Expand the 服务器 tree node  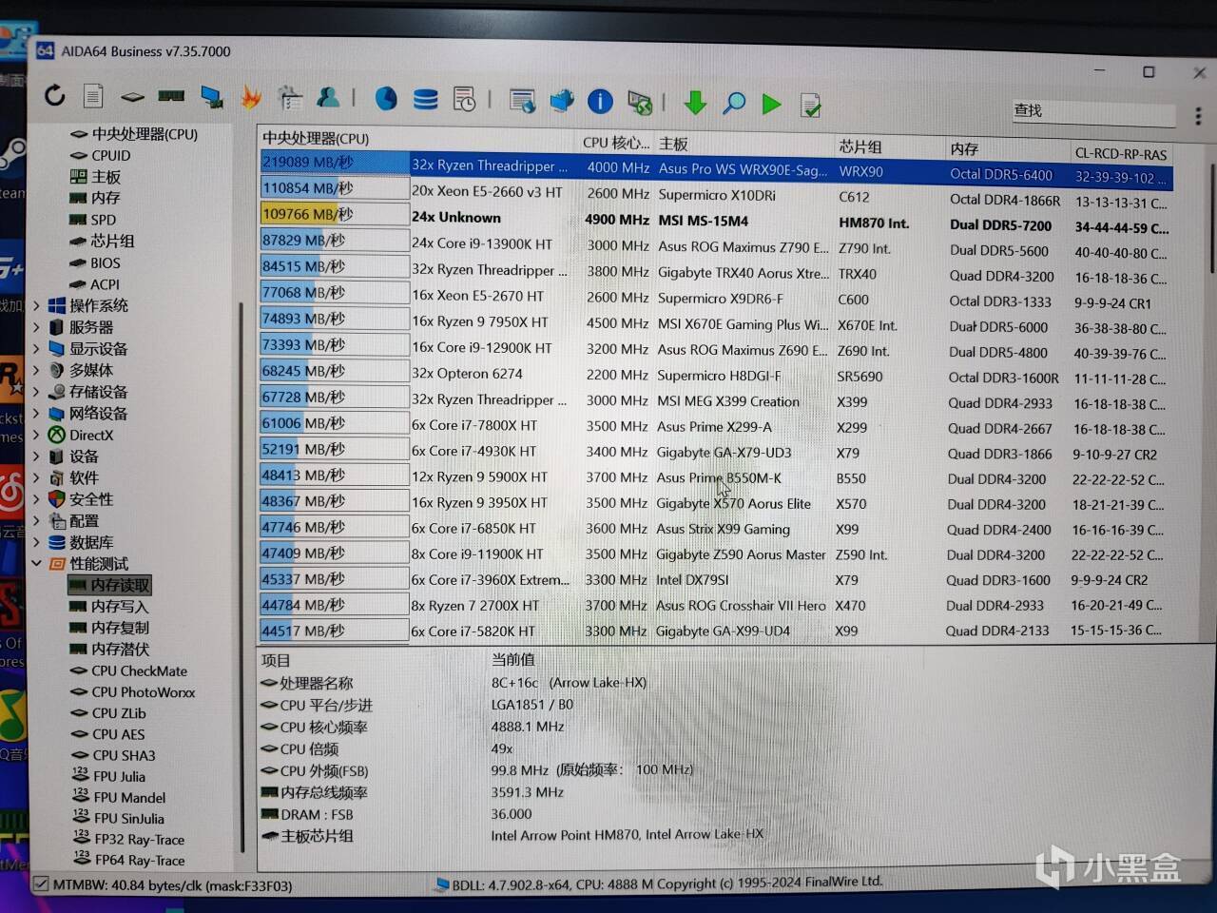37,327
